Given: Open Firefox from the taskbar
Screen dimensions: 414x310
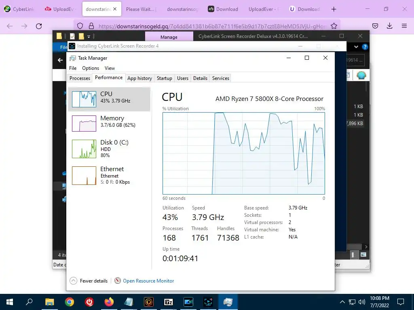Looking at the screenshot, I should point(109,302).
